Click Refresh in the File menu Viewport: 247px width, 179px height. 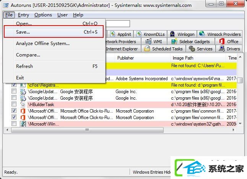pyautogui.click(x=57, y=66)
